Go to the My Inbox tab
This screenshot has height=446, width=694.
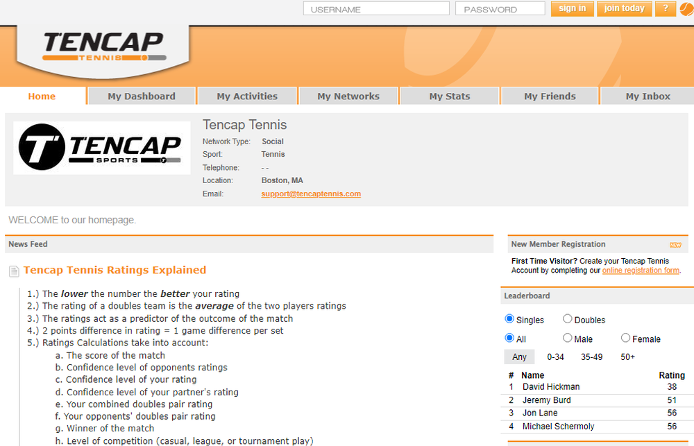coord(646,96)
